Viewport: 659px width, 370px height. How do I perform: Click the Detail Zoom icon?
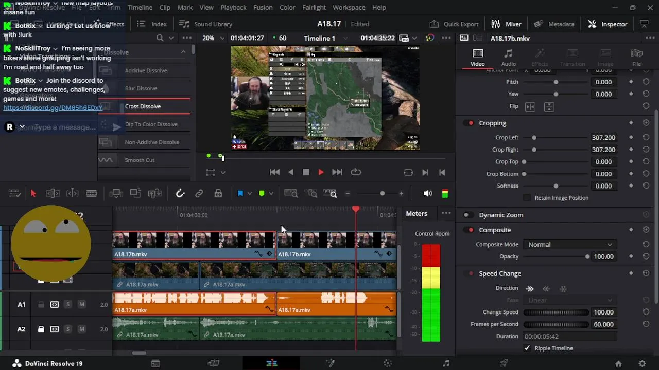311,193
